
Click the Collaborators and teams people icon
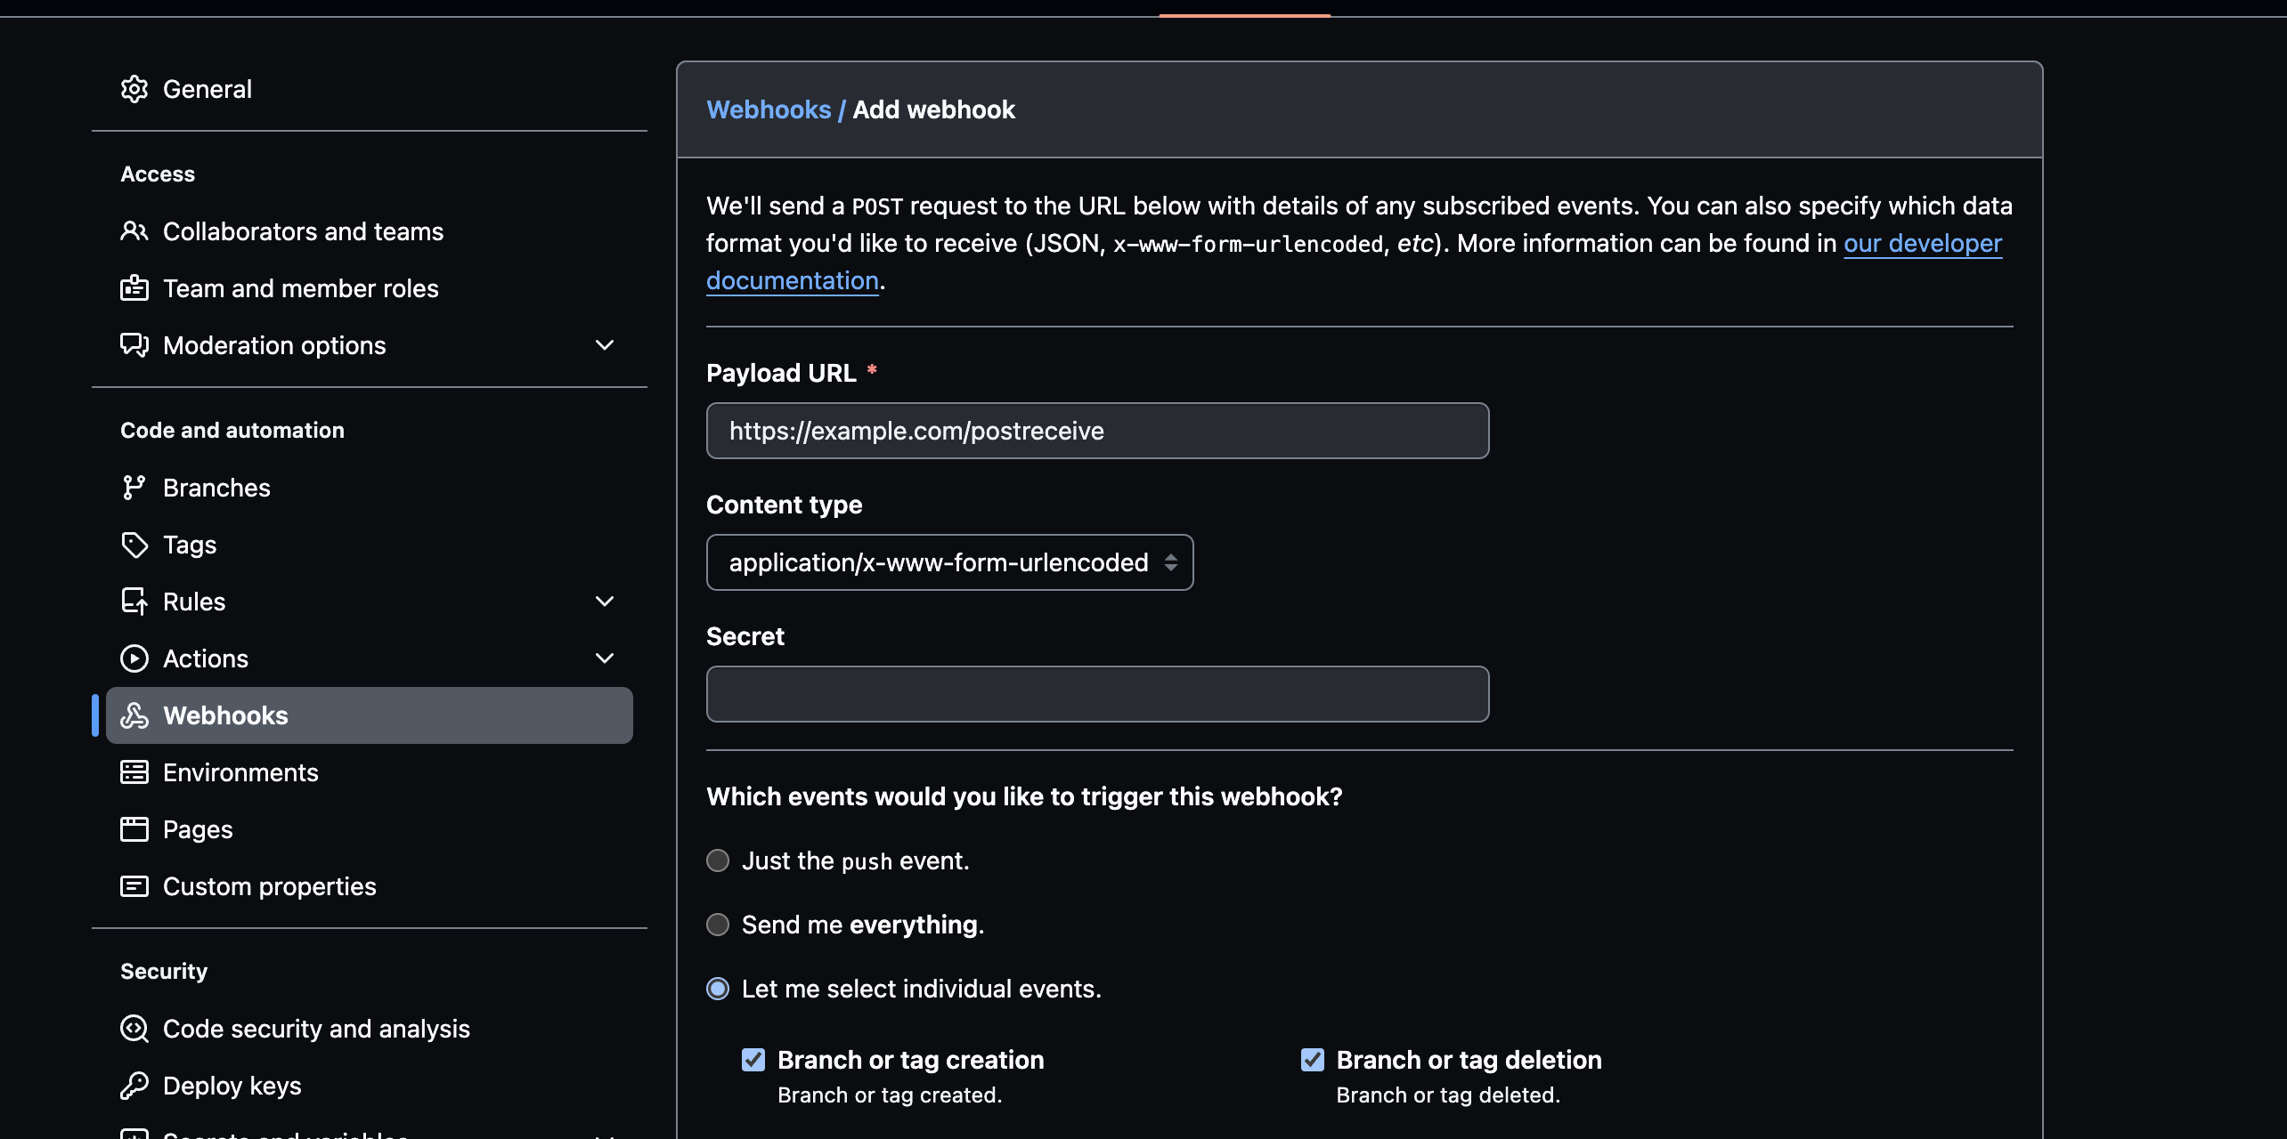(x=134, y=231)
